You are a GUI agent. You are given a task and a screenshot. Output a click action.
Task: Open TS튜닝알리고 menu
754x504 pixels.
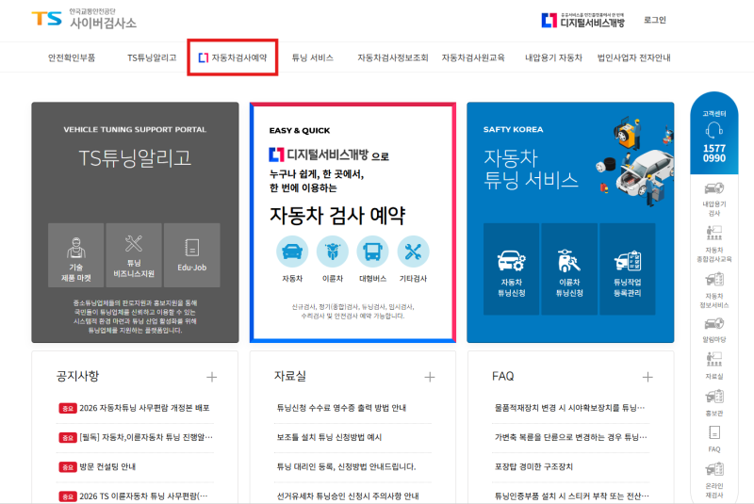coord(152,57)
